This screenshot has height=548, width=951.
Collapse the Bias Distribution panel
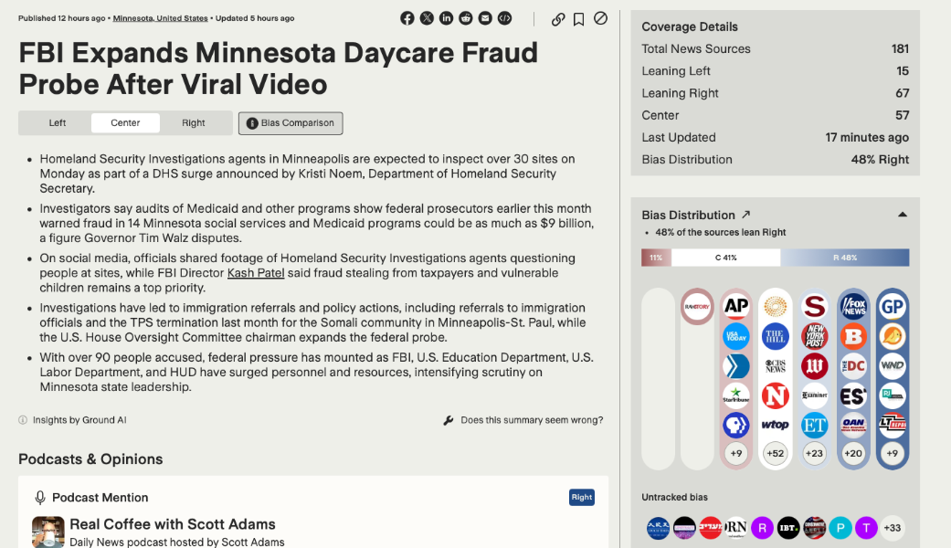point(903,216)
